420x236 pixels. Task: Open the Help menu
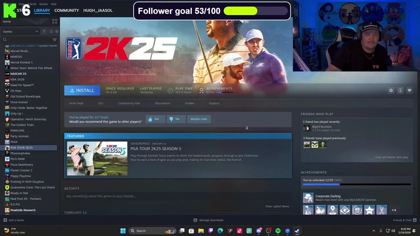[x=53, y=4]
